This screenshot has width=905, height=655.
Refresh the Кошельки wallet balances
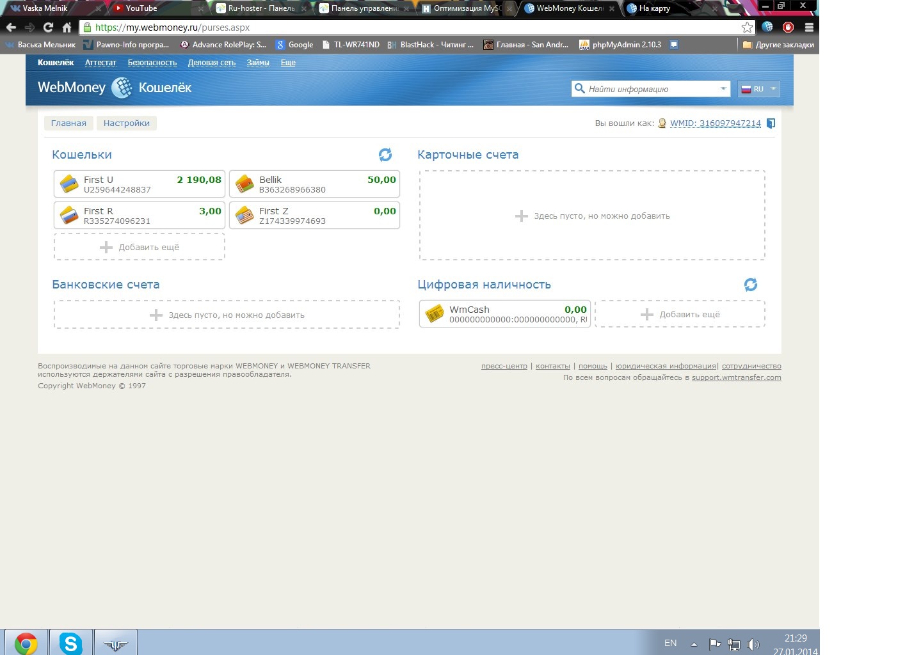(385, 155)
